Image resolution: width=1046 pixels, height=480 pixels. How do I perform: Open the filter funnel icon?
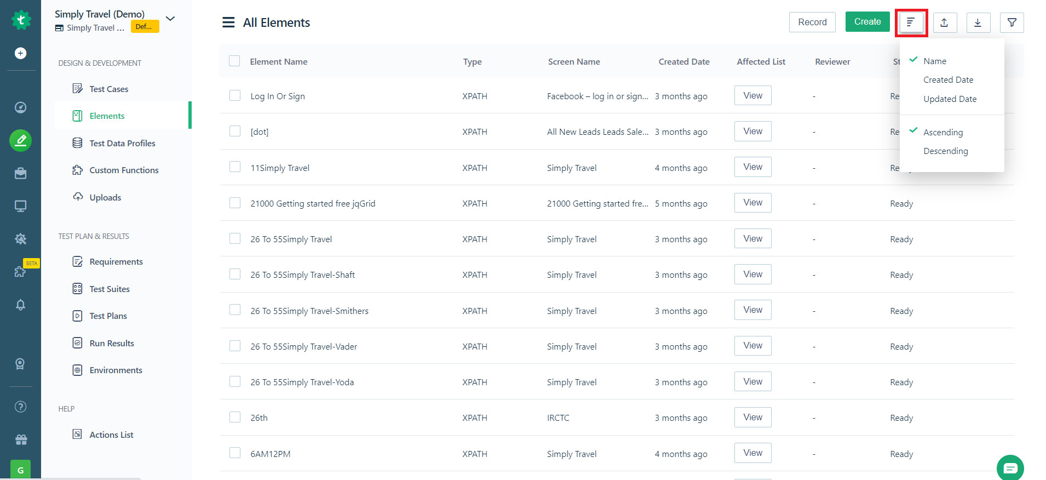(x=1012, y=22)
